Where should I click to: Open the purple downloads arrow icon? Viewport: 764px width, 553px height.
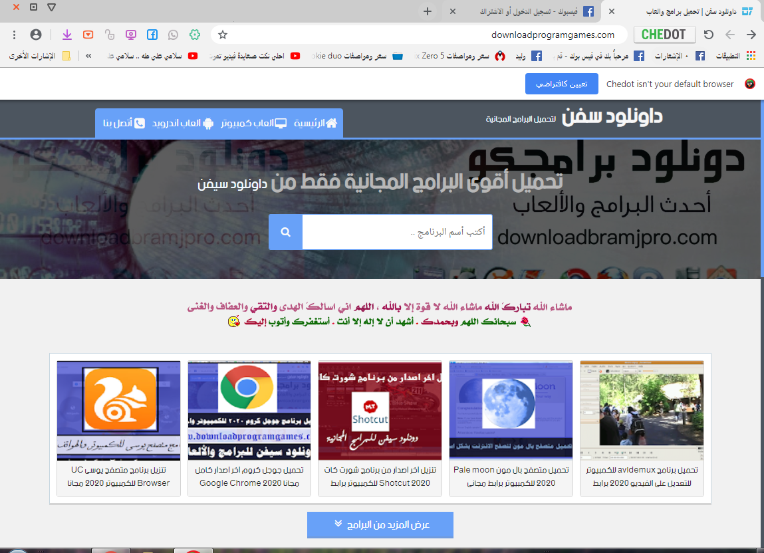[66, 35]
